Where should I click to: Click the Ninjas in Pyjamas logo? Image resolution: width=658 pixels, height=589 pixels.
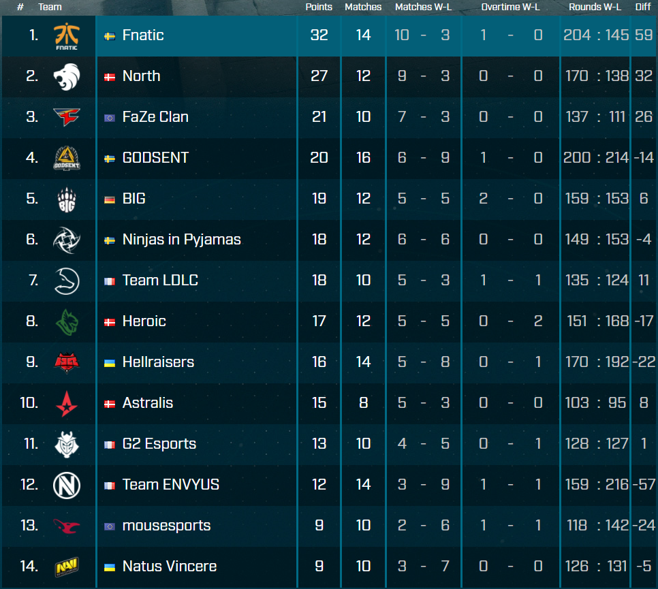point(67,240)
